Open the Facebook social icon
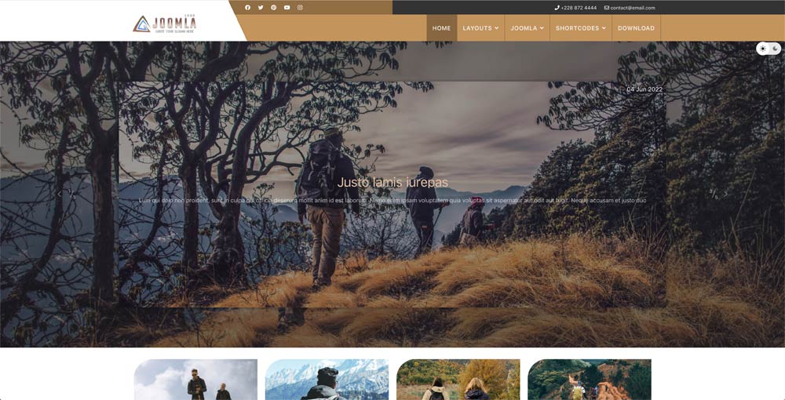 coord(248,8)
